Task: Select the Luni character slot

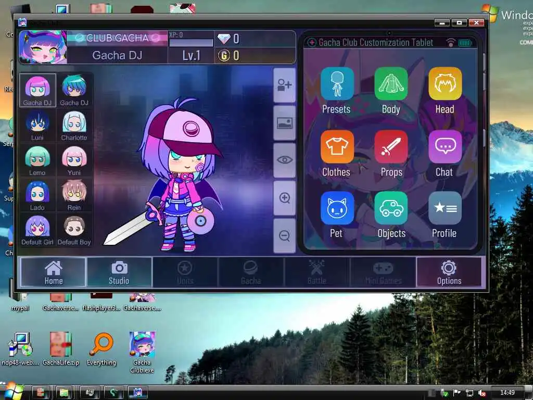Action: pos(37,125)
